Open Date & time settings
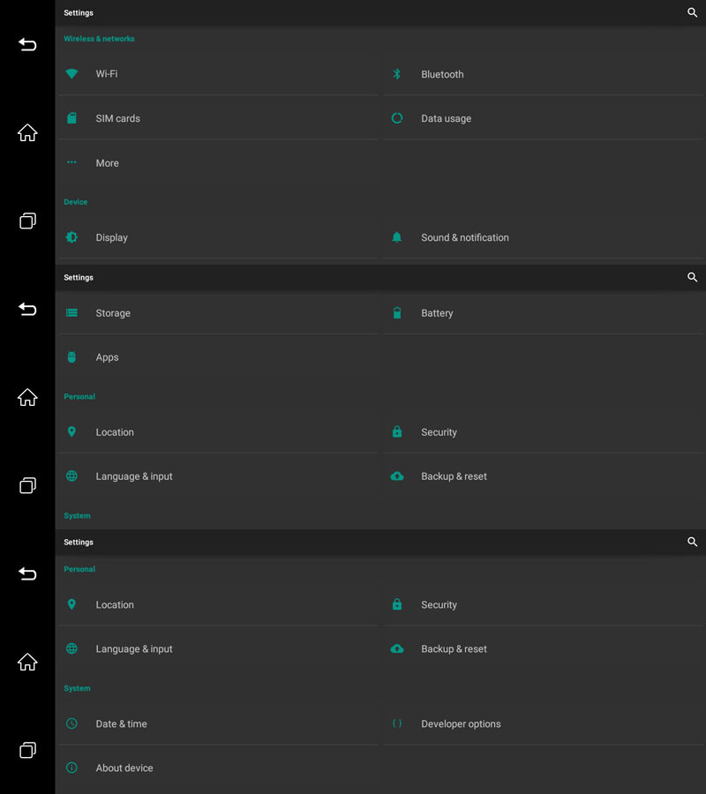 [122, 724]
